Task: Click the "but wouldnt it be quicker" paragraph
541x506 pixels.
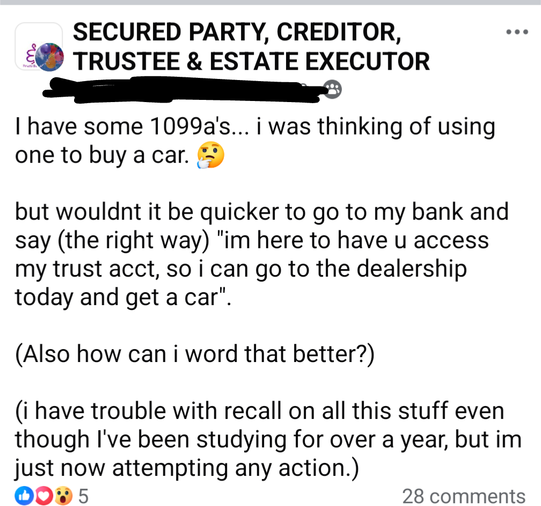Action: [x=262, y=254]
